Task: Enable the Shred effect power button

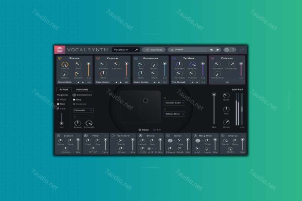Action: tap(140, 136)
